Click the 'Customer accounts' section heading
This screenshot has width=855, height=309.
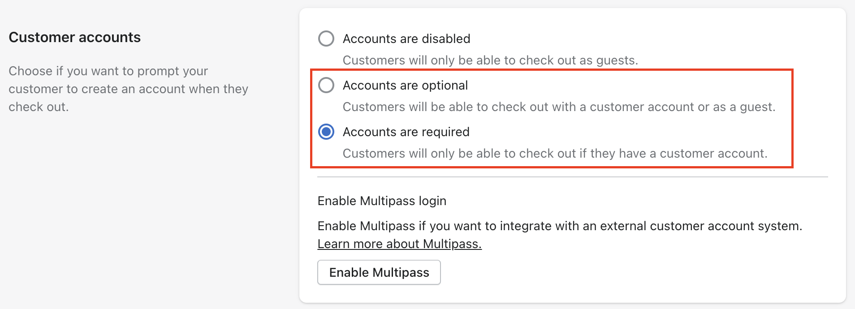[74, 37]
